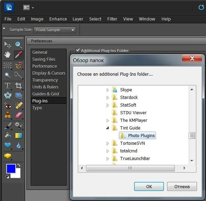Image resolution: width=206 pixels, height=201 pixels.
Task: Select the Move tool
Action: [x=8, y=45]
